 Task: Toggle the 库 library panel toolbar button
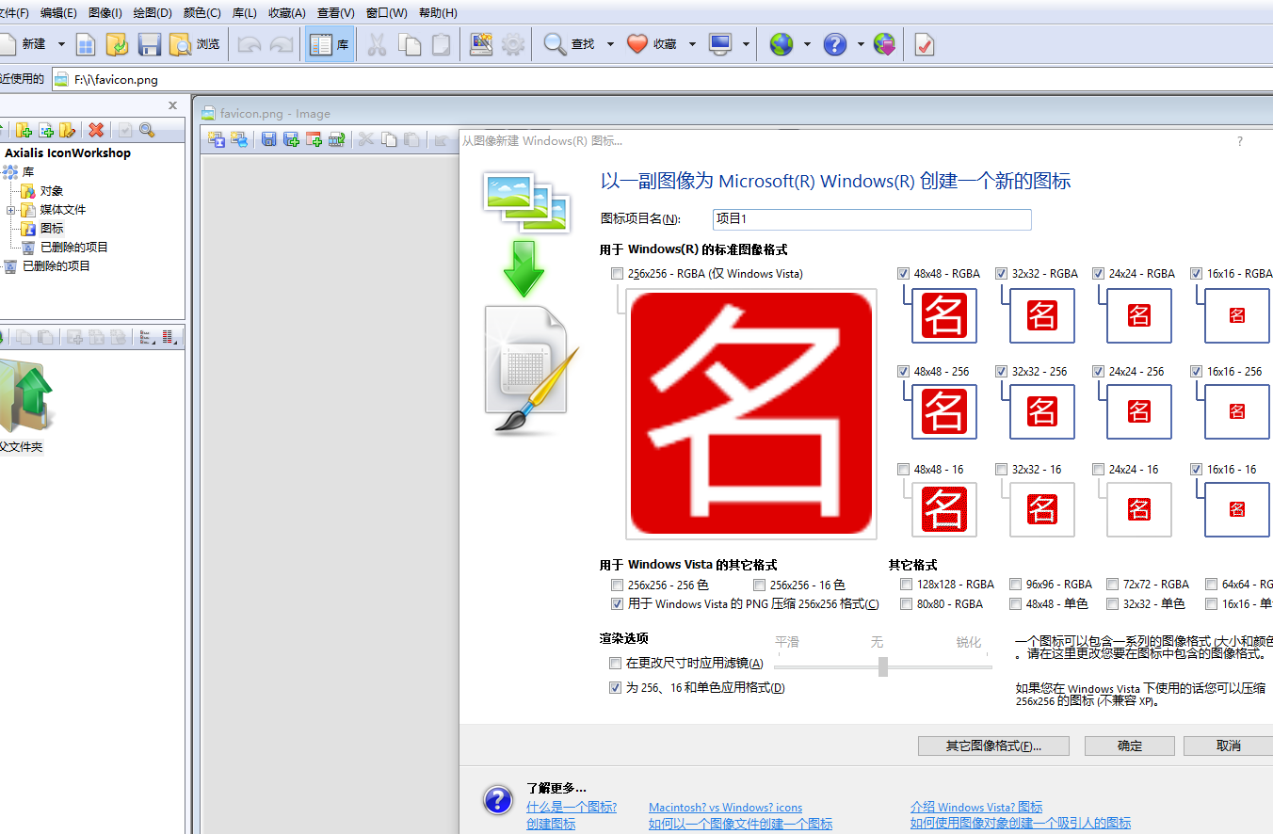pyautogui.click(x=330, y=44)
